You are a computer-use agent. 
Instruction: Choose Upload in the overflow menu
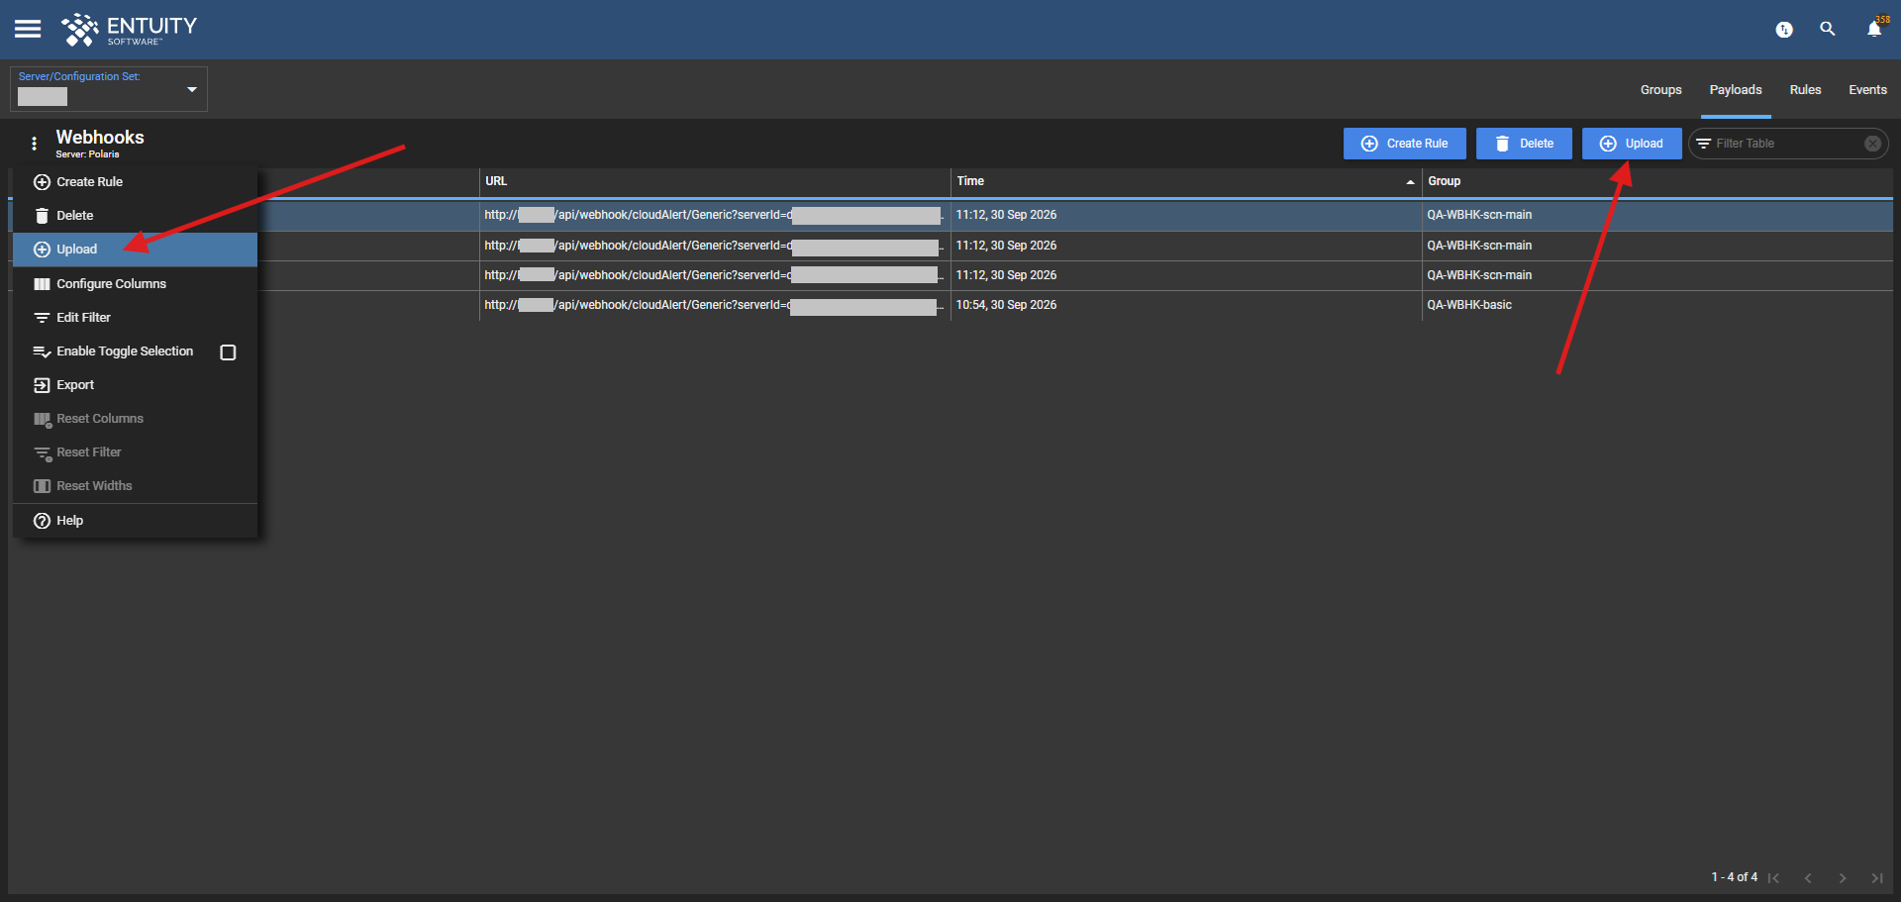[135, 250]
